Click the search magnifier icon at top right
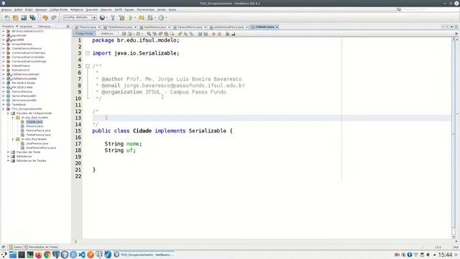The height and width of the screenshot is (259, 460). point(399,9)
